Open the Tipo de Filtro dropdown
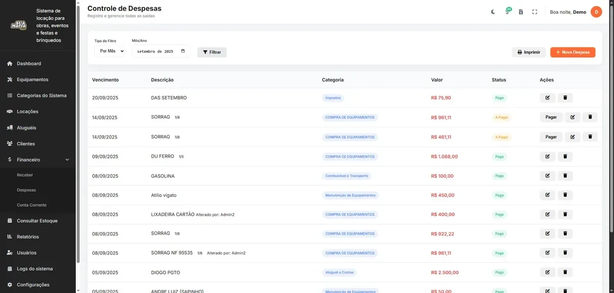Viewport: 614px width, 293px height. tap(110, 51)
